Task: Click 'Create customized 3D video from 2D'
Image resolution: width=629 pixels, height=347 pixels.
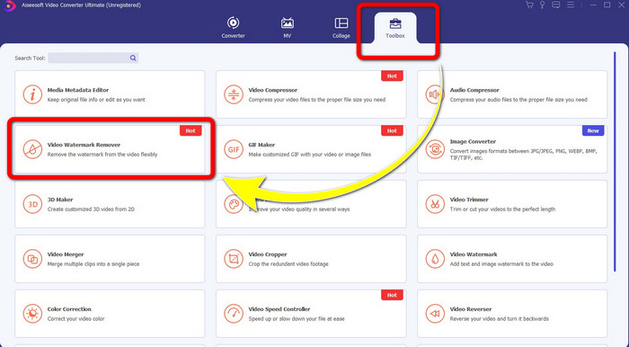Action: pyautogui.click(x=91, y=209)
